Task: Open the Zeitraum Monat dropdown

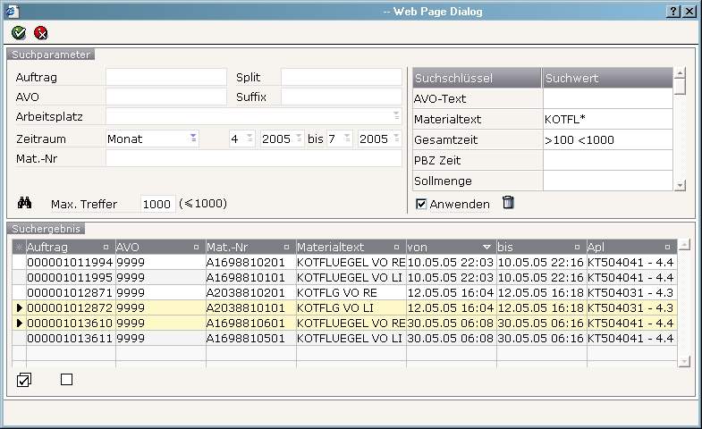Action: click(192, 139)
